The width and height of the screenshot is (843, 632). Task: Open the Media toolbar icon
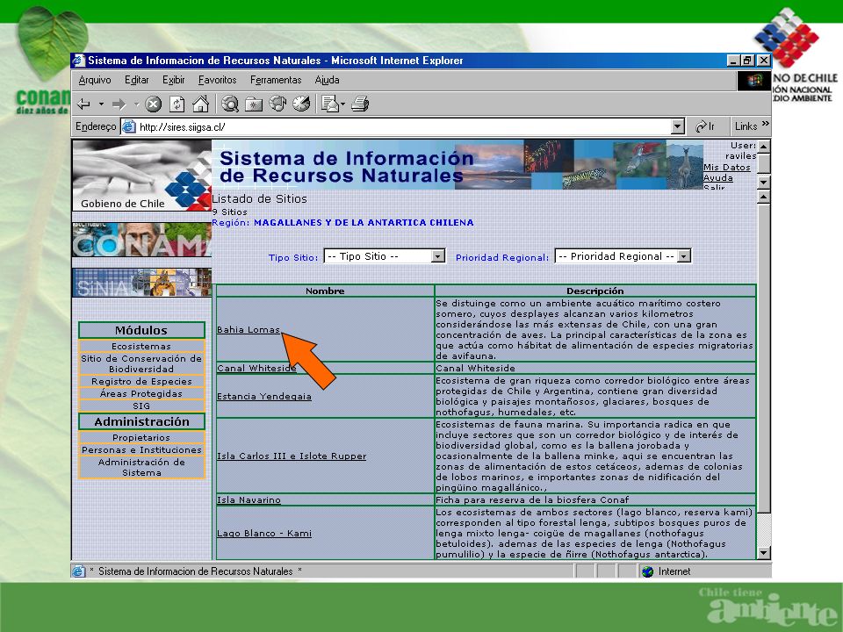click(x=277, y=104)
